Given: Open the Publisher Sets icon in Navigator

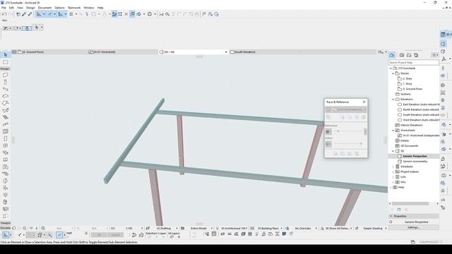Looking at the screenshot, I should pyautogui.click(x=416, y=55).
